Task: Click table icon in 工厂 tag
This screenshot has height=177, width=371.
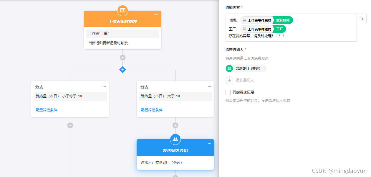Action: pyautogui.click(x=244, y=29)
